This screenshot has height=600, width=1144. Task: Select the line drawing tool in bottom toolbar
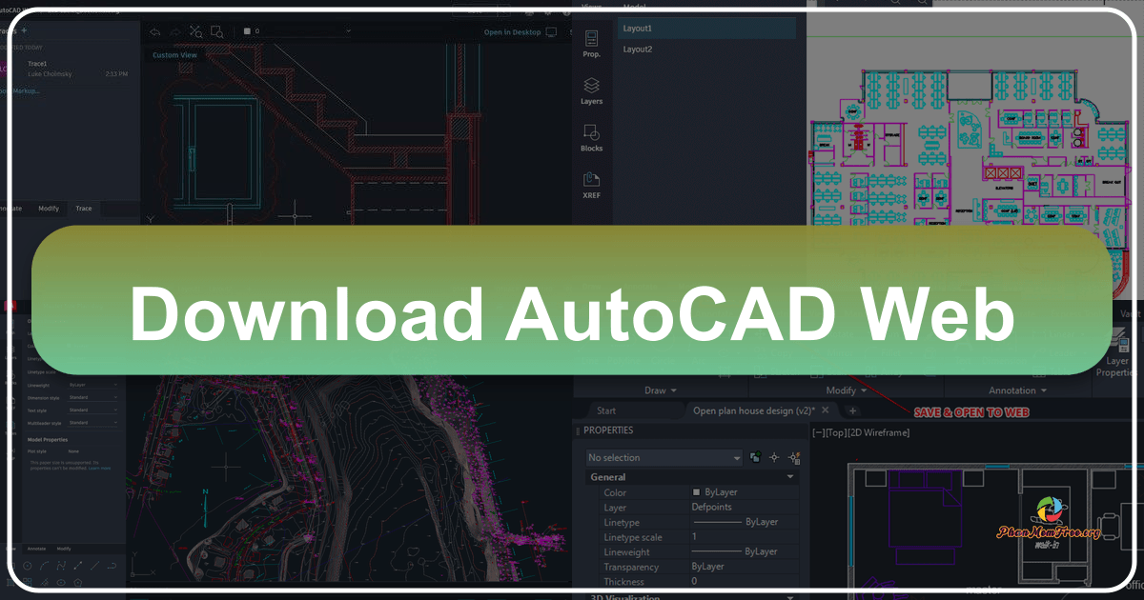point(94,566)
